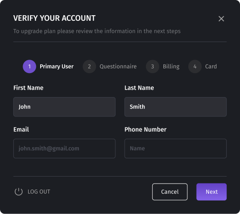Jump to the Card step label
The width and height of the screenshot is (240, 214).
[x=211, y=67]
